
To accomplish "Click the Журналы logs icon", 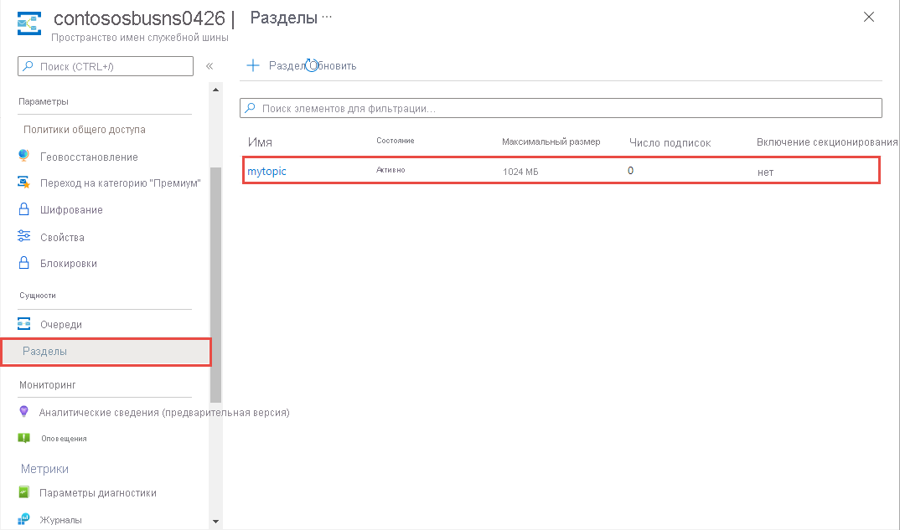I will [23, 520].
